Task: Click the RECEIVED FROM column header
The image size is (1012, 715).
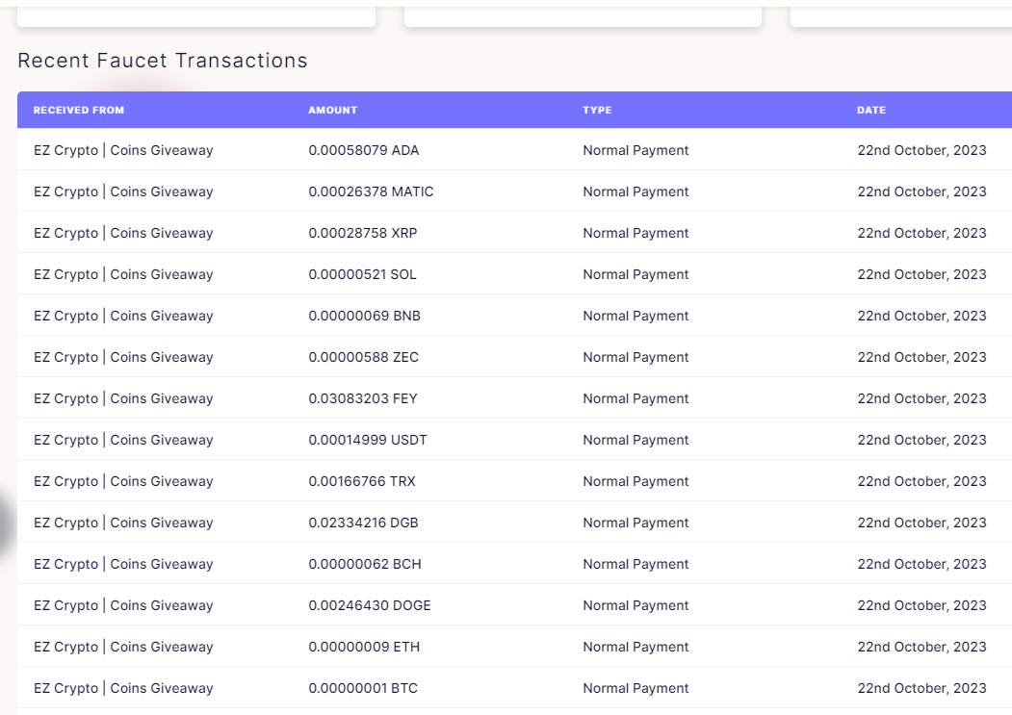Action: pyautogui.click(x=79, y=111)
